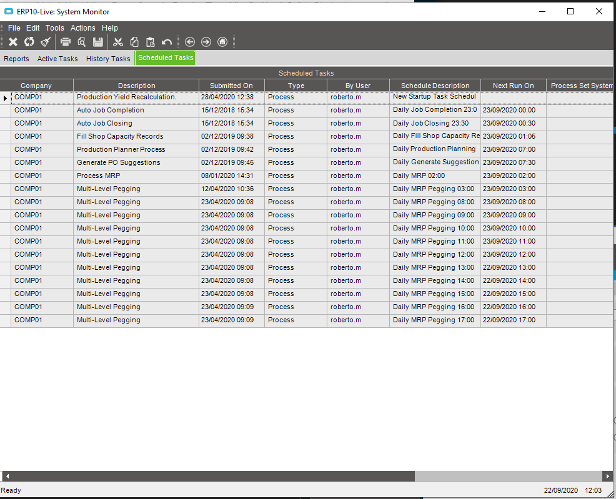Click the status bar date 22/09/2020
Image resolution: width=616 pixels, height=499 pixels.
tap(560, 490)
